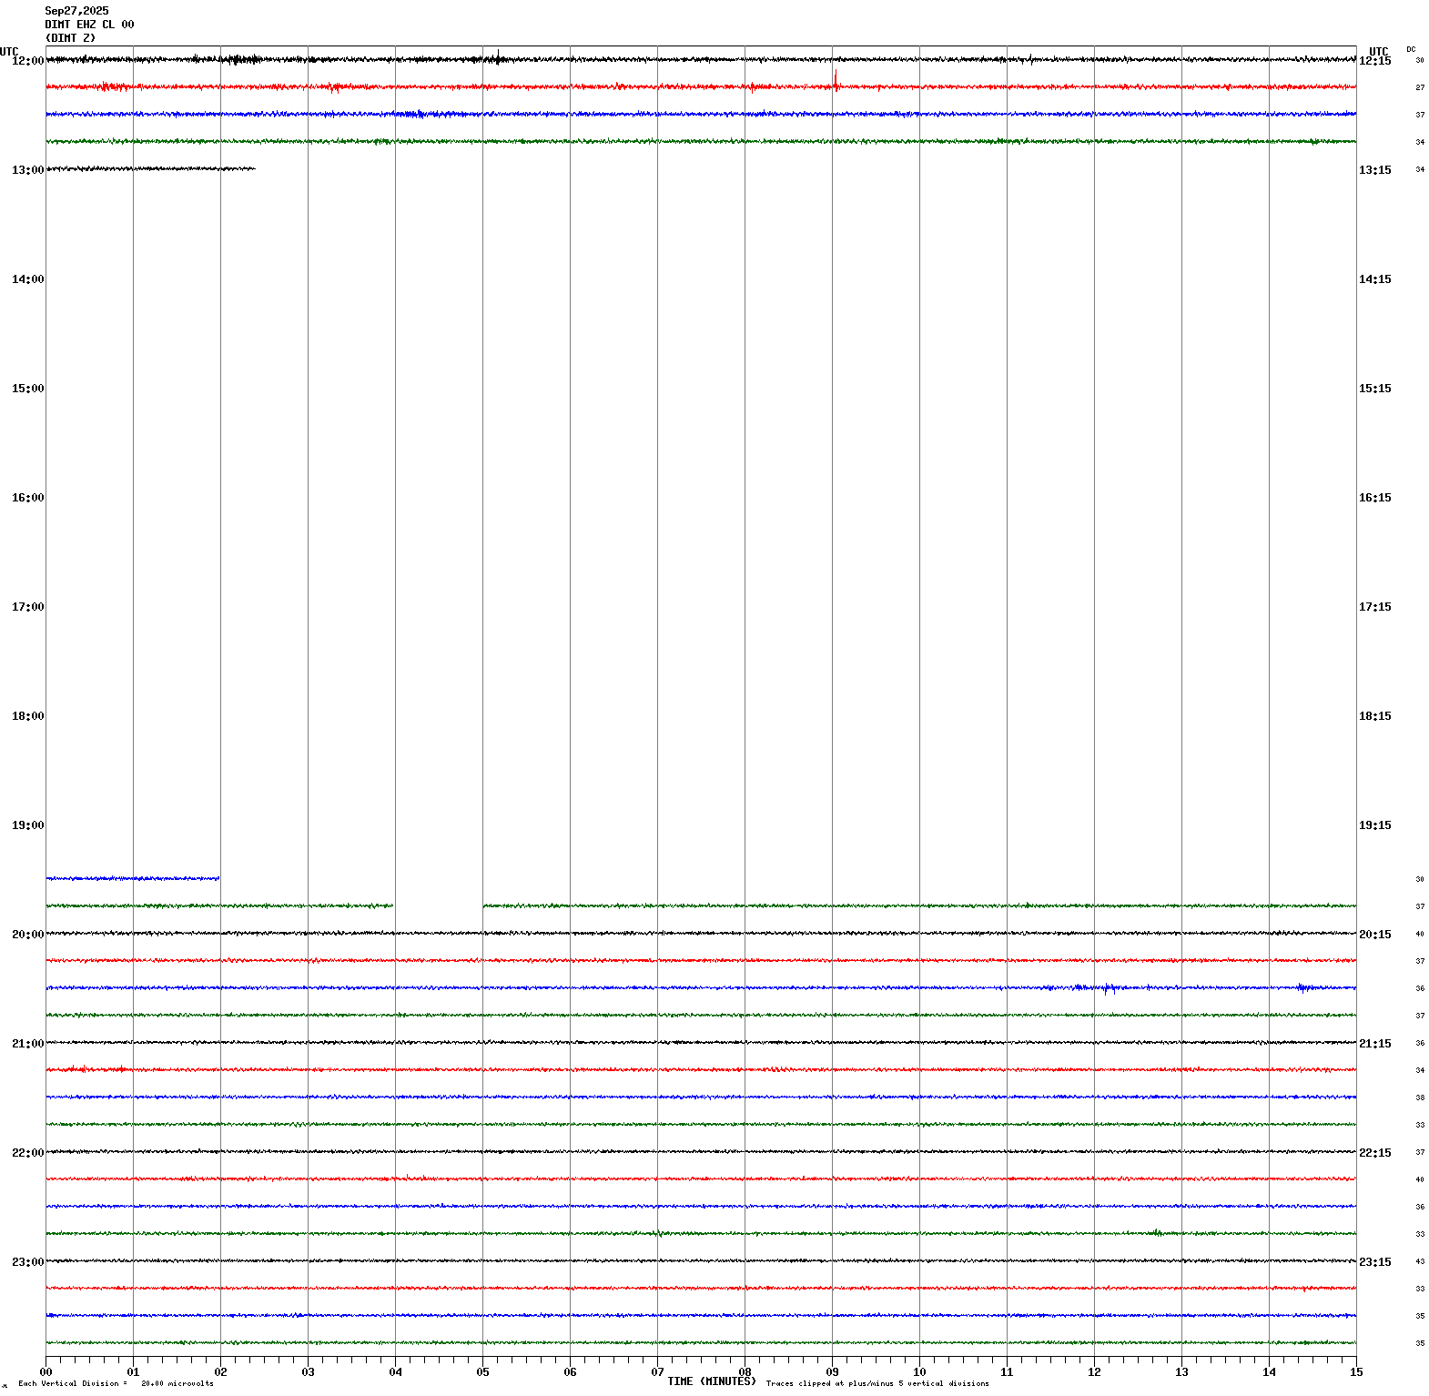
Task: Click the 16:15 time label on right axis
Action: (x=1374, y=498)
